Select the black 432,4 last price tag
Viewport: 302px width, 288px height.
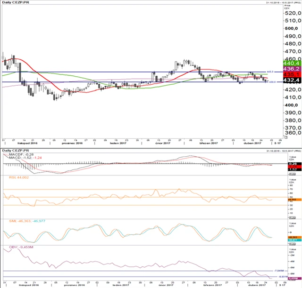pos(292,81)
